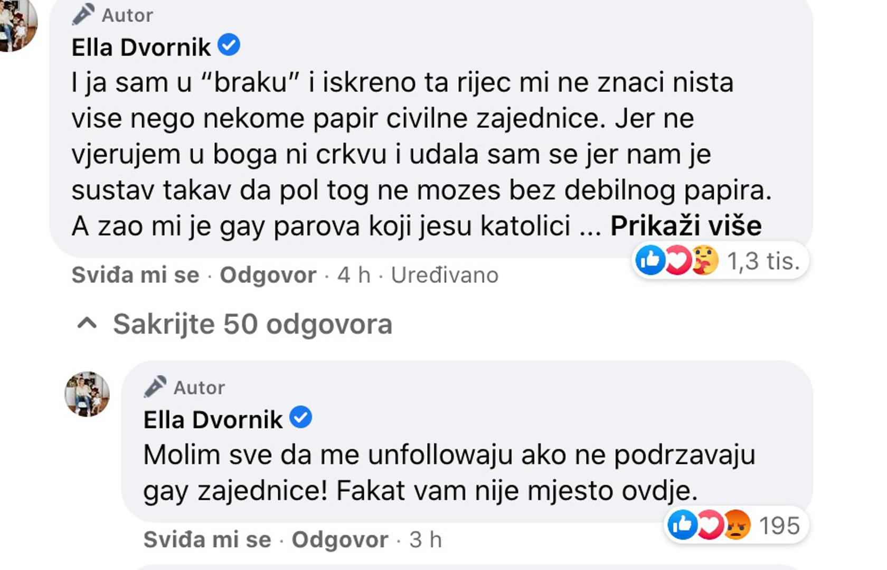The image size is (887, 570).
Task: Click Odgovor under the top comment
Action: [x=268, y=275]
